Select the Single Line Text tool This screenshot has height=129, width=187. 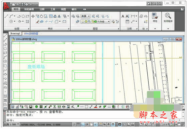127,16
